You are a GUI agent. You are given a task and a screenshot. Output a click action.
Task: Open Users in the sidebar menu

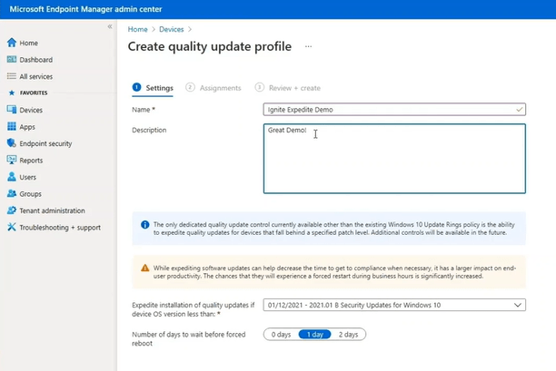coord(28,177)
